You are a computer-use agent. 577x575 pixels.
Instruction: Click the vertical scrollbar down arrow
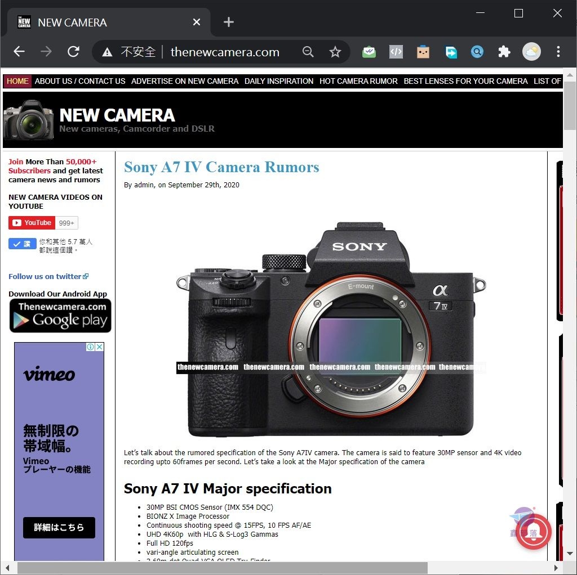point(570,554)
